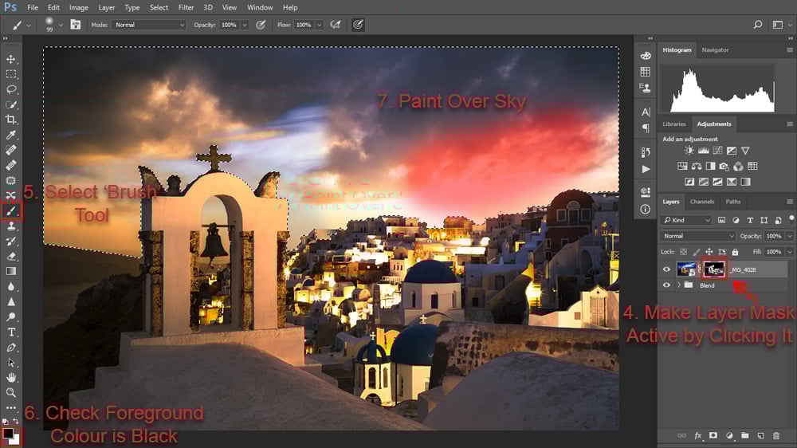797x448 pixels.
Task: Select the Hand tool
Action: 10,377
